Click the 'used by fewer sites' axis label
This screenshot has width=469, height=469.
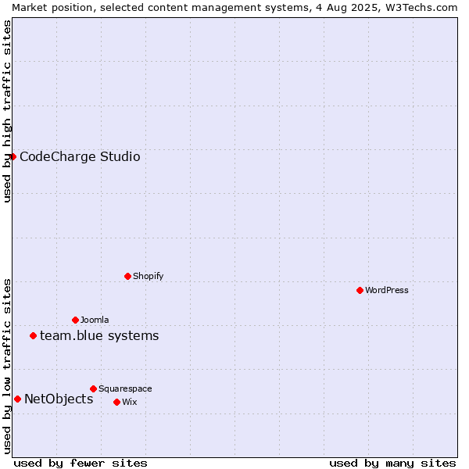point(81,464)
